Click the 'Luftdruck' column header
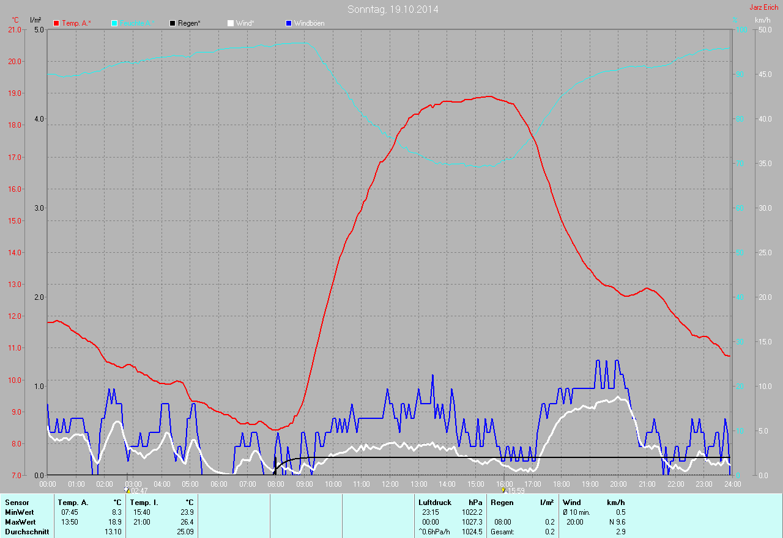Screen dimensions: 783x538 [x=435, y=503]
